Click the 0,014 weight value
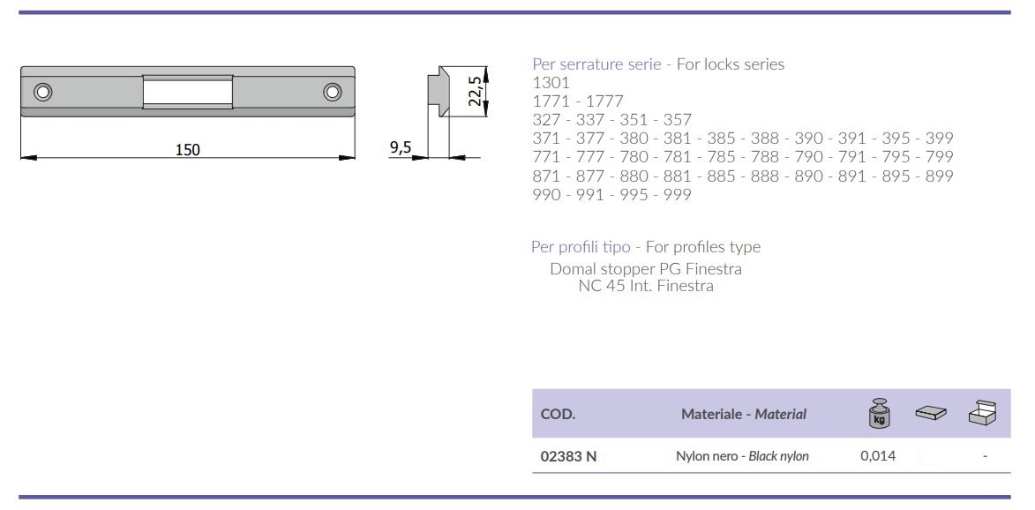This screenshot has width=1035, height=510. (877, 456)
